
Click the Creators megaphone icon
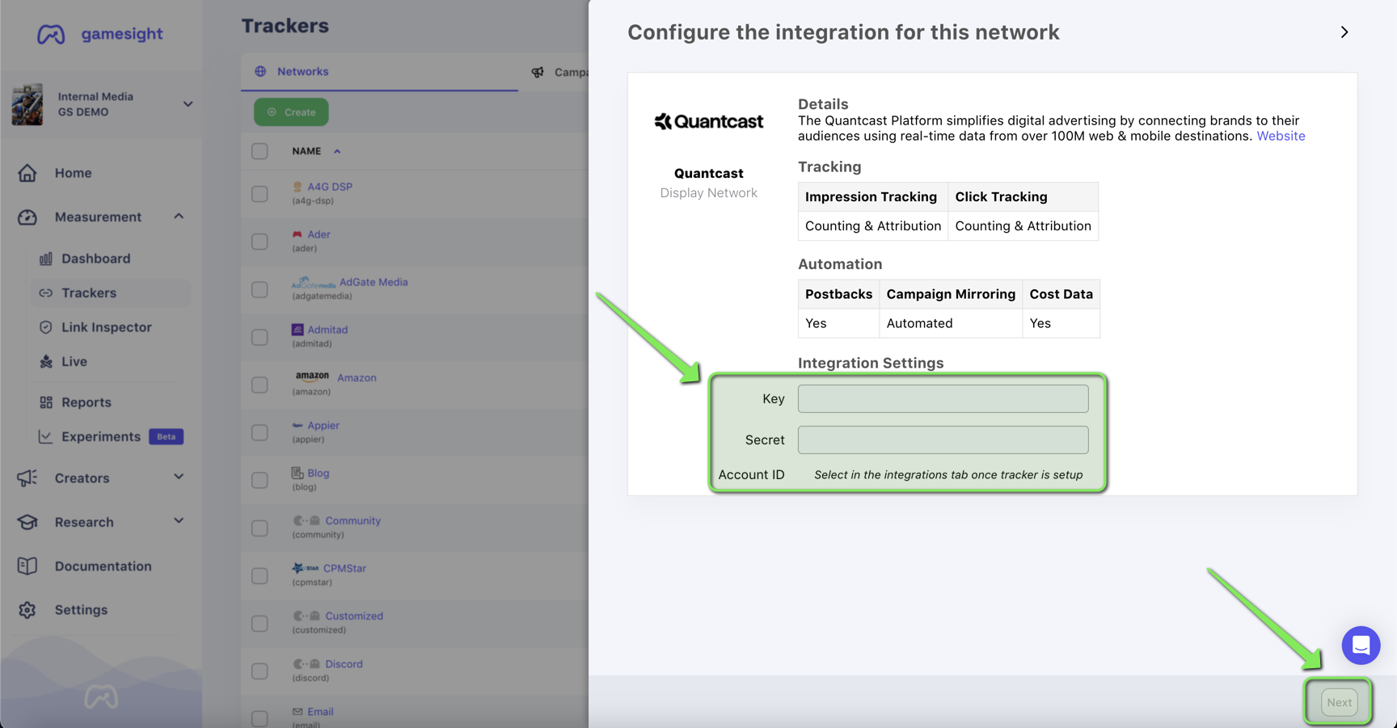point(27,478)
